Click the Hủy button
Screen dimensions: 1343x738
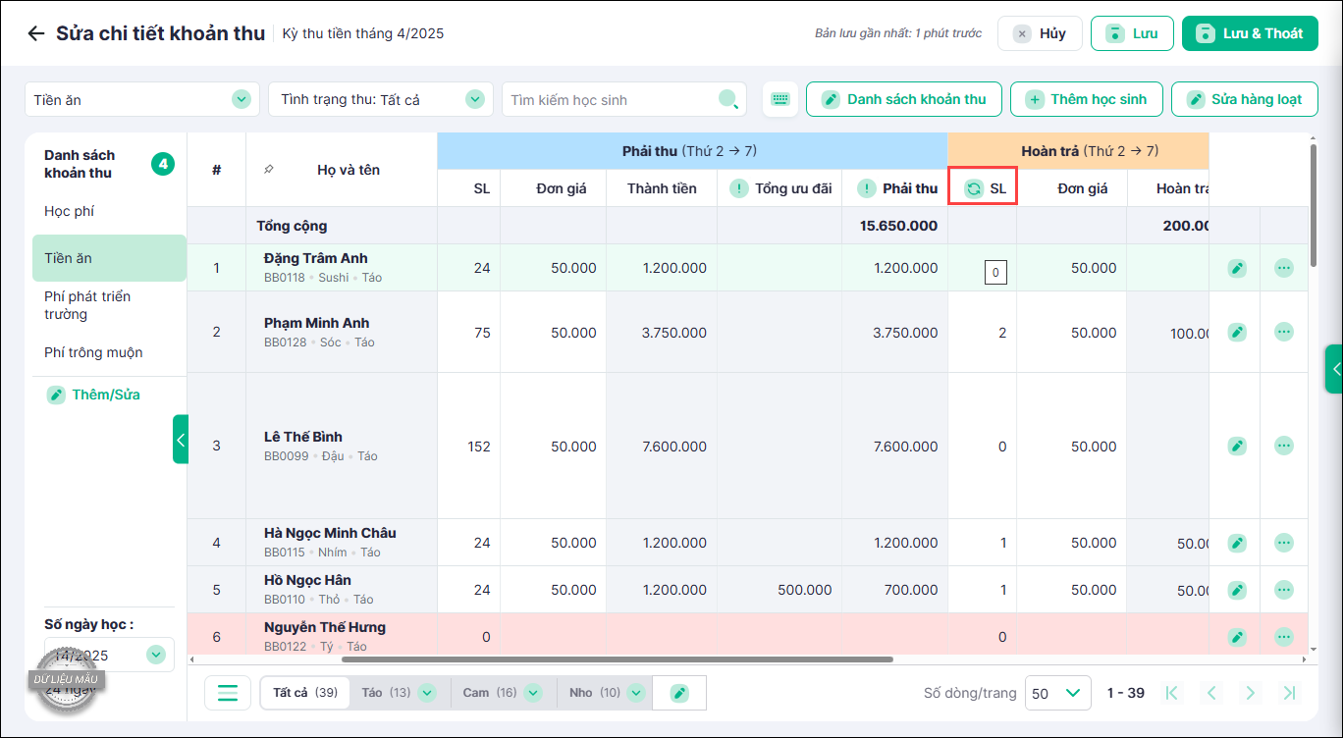(x=1040, y=33)
